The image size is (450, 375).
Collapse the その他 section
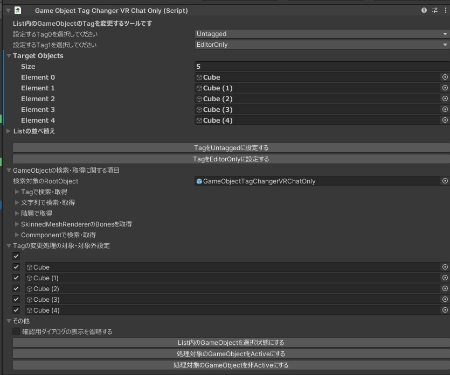click(9, 321)
